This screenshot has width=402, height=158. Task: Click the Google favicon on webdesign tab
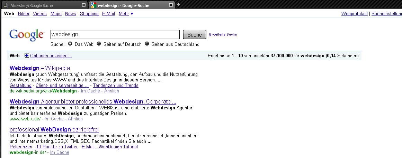(x=93, y=5)
